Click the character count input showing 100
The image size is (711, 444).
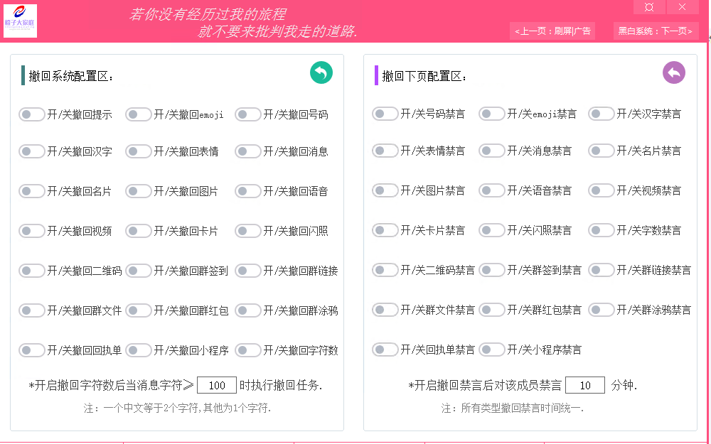click(x=217, y=384)
